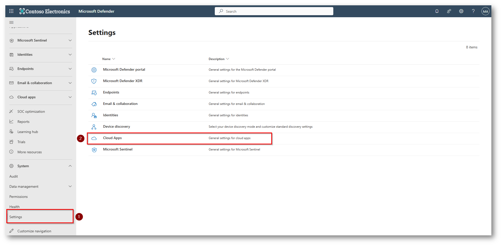This screenshot has width=502, height=246.
Task: Click the Learning hub label
Action: click(x=28, y=132)
